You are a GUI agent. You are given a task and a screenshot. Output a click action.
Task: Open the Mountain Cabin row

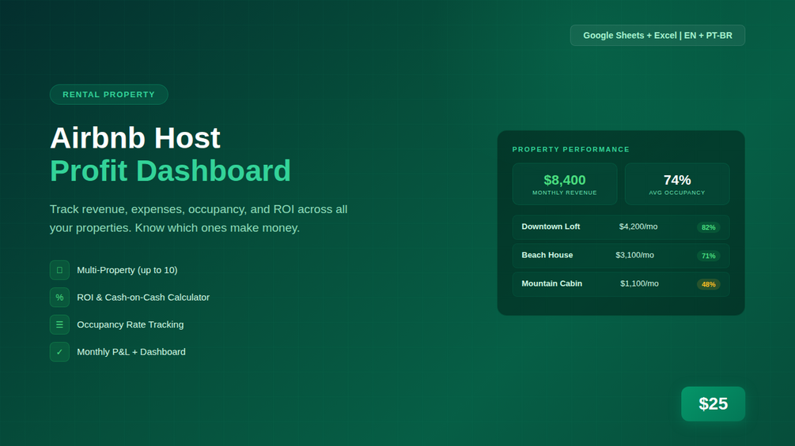coord(621,283)
